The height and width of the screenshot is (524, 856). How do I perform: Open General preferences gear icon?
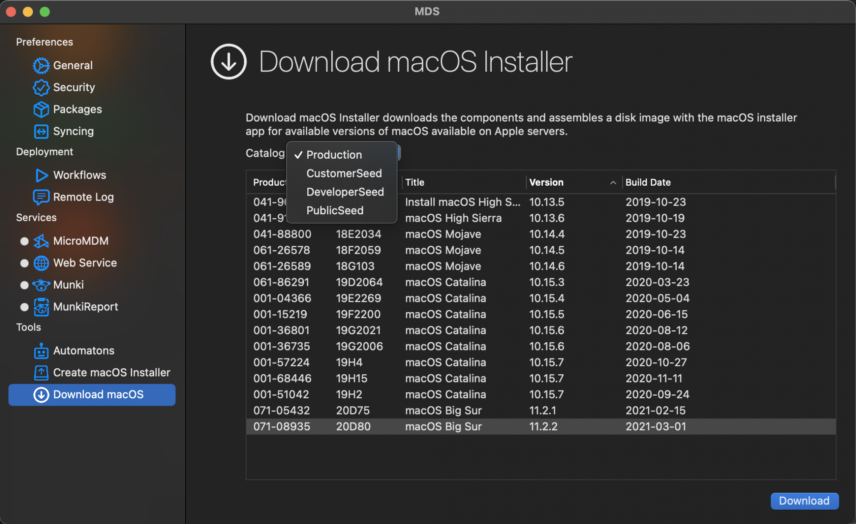point(41,65)
